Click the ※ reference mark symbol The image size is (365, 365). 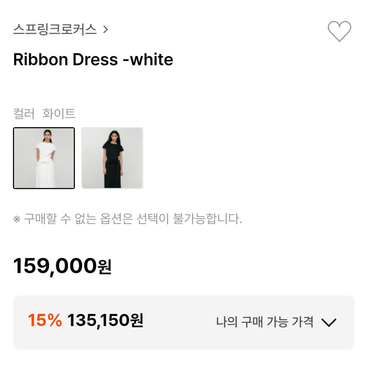coord(17,219)
